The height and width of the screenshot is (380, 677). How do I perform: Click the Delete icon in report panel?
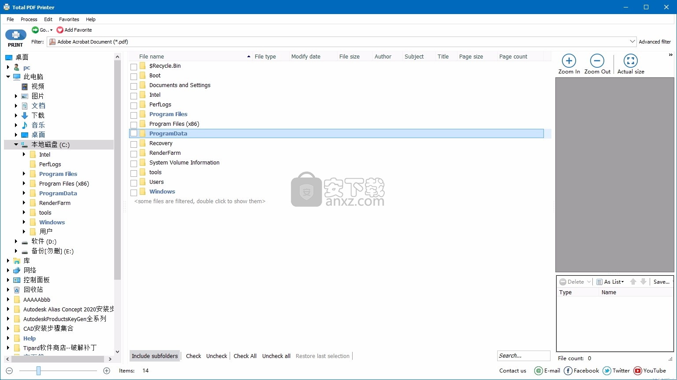point(563,282)
